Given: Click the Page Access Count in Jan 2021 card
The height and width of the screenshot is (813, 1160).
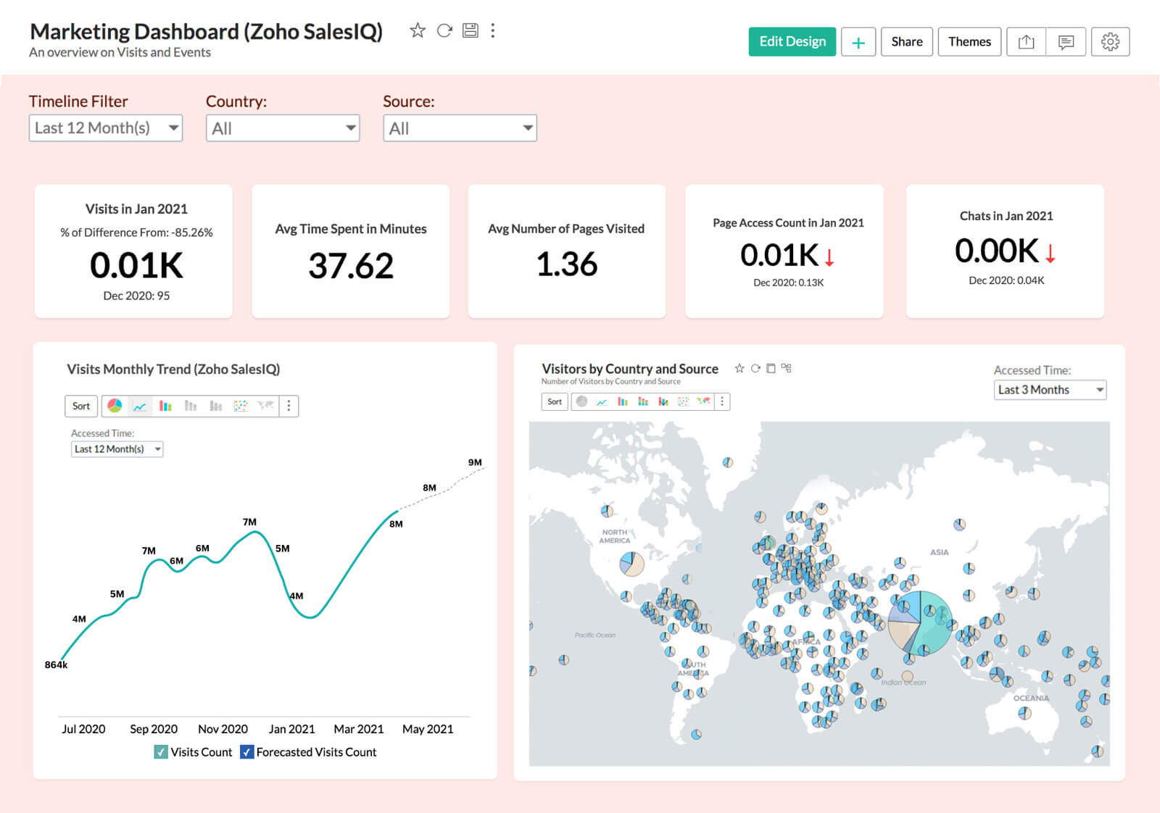Looking at the screenshot, I should [x=784, y=251].
